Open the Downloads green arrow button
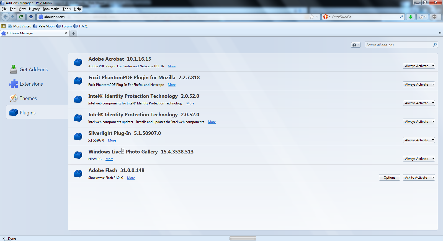The width and height of the screenshot is (443, 241). pos(411,17)
